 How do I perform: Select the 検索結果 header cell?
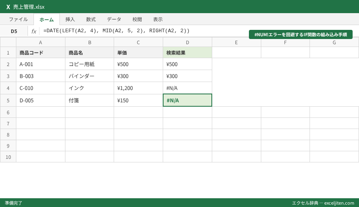click(187, 53)
